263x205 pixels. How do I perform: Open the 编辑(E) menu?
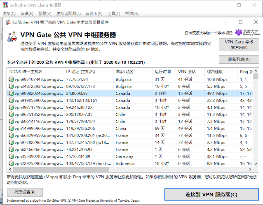click(x=27, y=14)
